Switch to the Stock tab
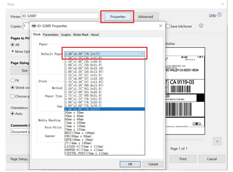The width and height of the screenshot is (233, 172). 37,34
